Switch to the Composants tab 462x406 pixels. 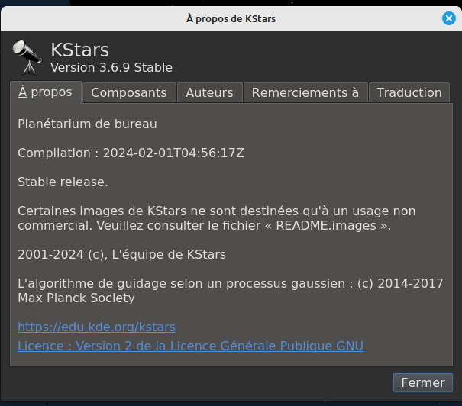pos(129,93)
